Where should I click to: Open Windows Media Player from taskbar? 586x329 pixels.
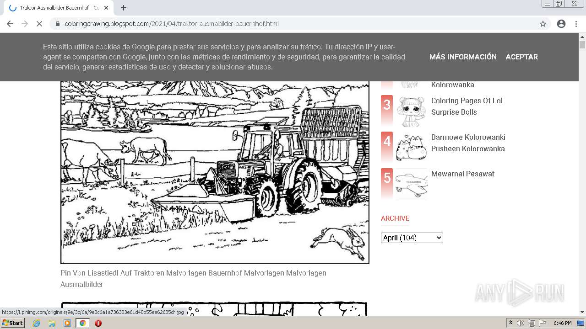click(67, 323)
